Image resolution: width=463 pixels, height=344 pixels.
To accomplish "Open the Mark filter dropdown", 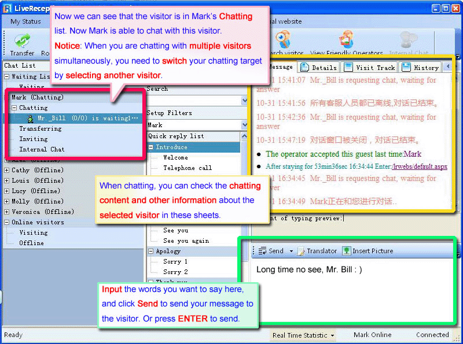I will [244, 125].
